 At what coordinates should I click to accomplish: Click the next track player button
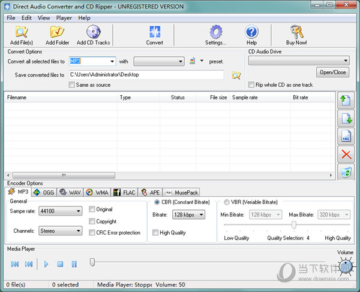[x=29, y=264]
